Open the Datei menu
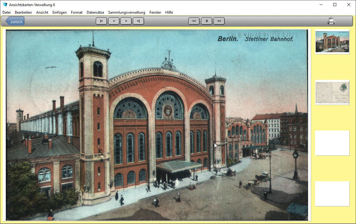Viewport: 356px width, 224px height. [x=6, y=12]
